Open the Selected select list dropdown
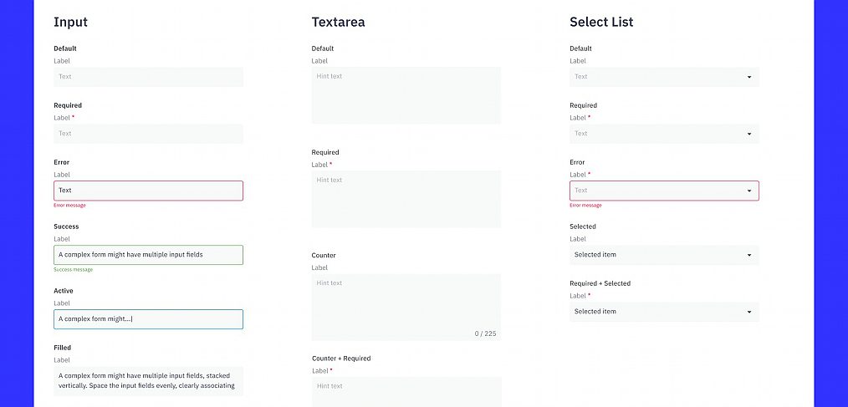Viewport: 848px width, 407px height. tap(664, 255)
